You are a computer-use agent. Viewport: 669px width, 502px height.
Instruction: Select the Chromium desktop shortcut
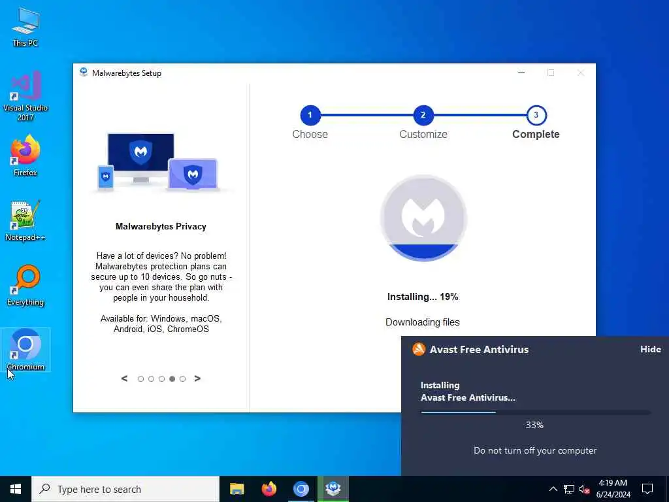point(25,350)
